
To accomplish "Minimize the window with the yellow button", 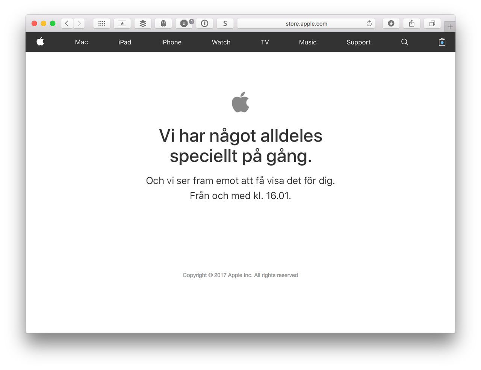I will point(43,23).
